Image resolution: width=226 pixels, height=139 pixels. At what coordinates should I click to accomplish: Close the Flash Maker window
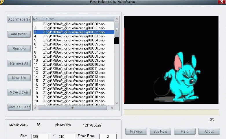222,1
